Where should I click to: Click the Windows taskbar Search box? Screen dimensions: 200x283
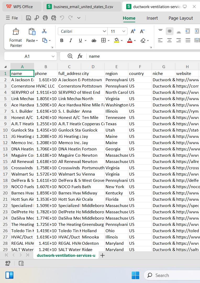[172, 275]
